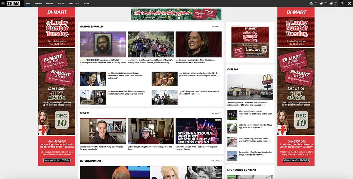353x179 pixels.
Task: Open the albatross bird story thumbnail
Action: point(232,128)
